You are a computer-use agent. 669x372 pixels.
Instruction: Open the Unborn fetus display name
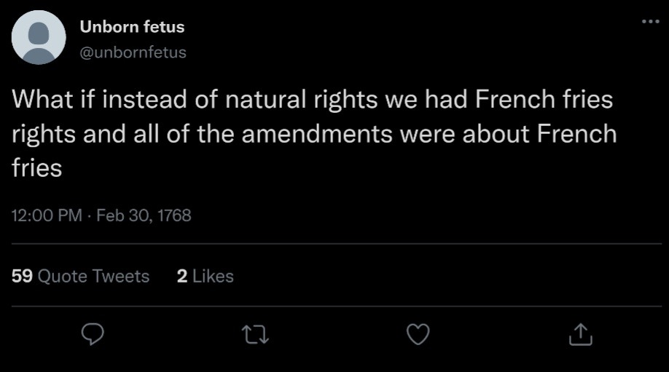pos(131,28)
